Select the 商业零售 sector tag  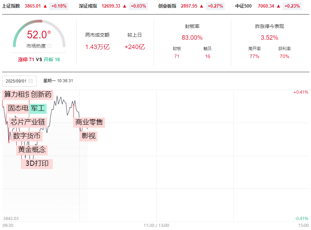89,122
